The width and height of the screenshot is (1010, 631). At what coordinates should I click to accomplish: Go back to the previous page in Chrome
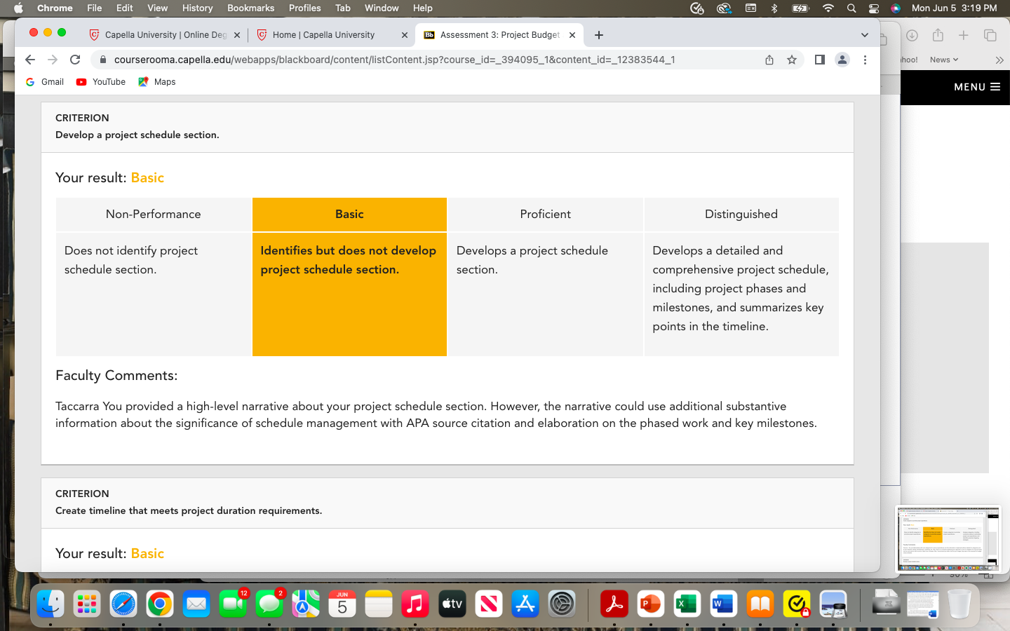click(x=30, y=60)
